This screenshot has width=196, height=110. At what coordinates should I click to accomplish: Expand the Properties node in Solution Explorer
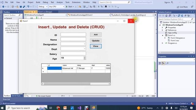[x=163, y=28]
